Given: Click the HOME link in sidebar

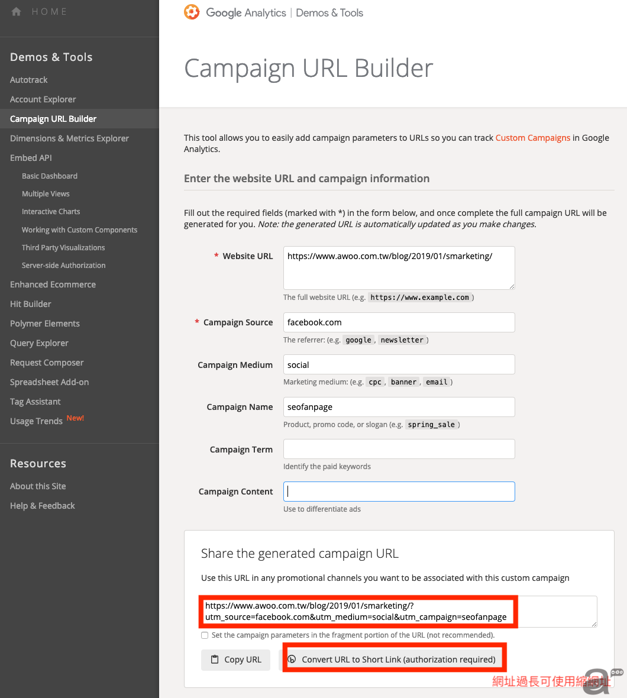Looking at the screenshot, I should (50, 12).
